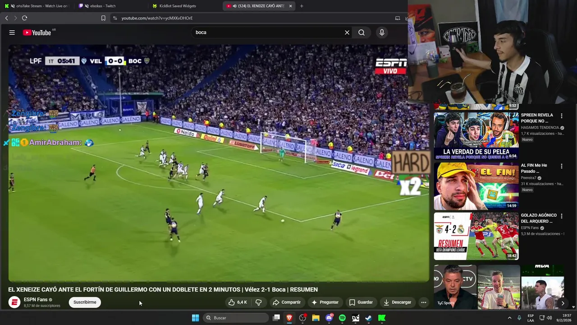Image resolution: width=577 pixels, height=325 pixels.
Task: Click HAGAMOS TENDENCIA channel name
Action: click(x=540, y=128)
